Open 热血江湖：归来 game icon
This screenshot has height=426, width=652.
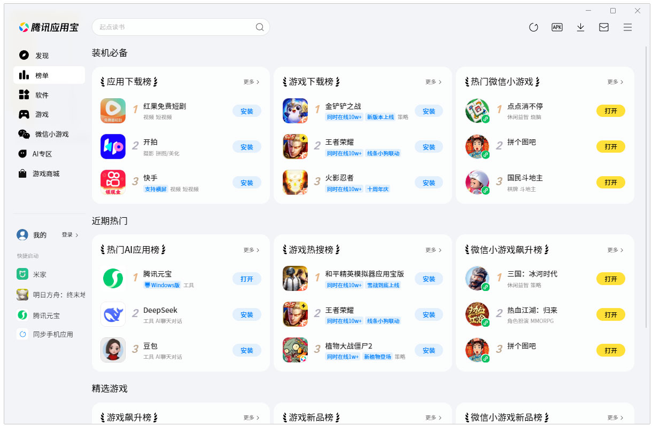(x=477, y=314)
